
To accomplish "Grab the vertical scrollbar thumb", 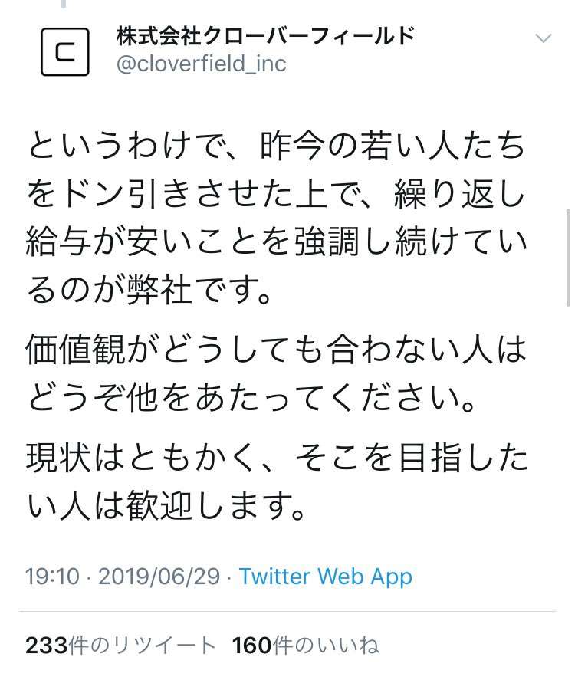I will pyautogui.click(x=569, y=258).
